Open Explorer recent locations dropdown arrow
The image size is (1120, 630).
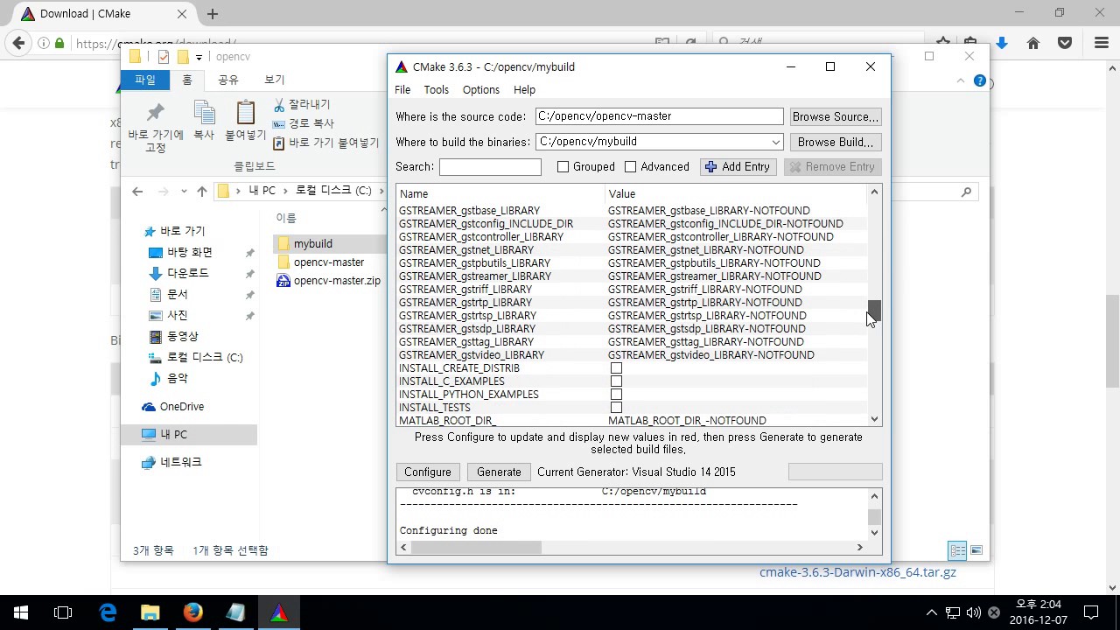click(x=184, y=192)
